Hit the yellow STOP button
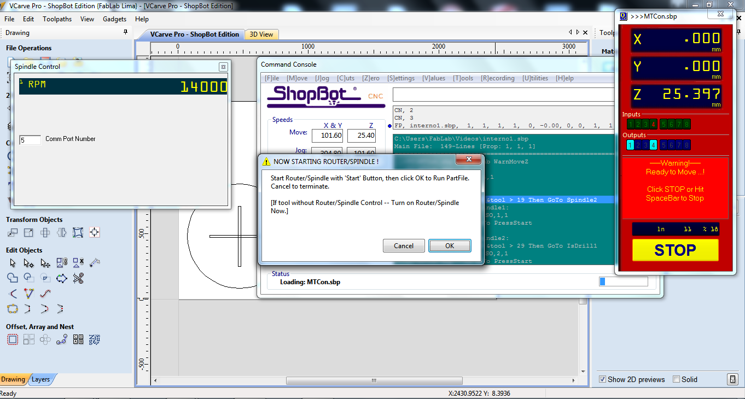 point(675,250)
